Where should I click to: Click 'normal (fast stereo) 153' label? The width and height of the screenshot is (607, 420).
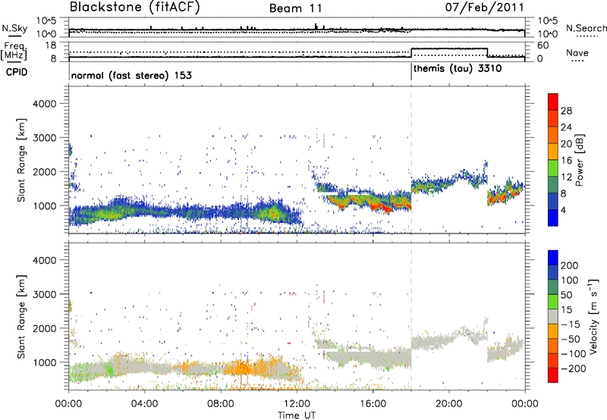coord(131,75)
